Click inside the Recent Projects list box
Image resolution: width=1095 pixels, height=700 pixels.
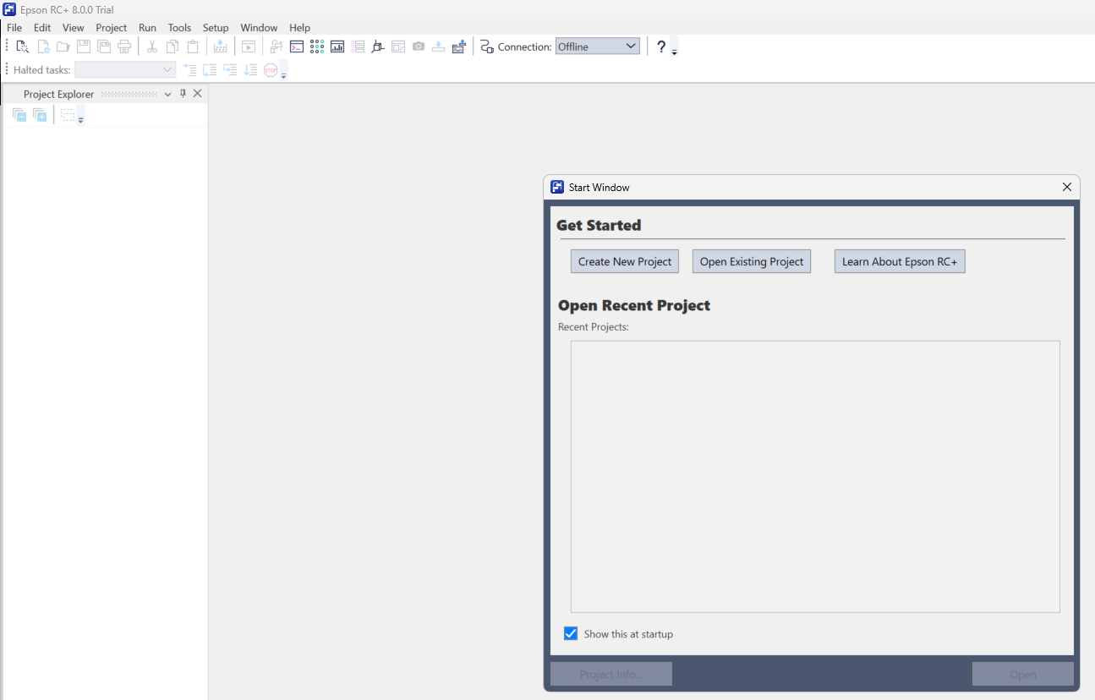click(815, 476)
